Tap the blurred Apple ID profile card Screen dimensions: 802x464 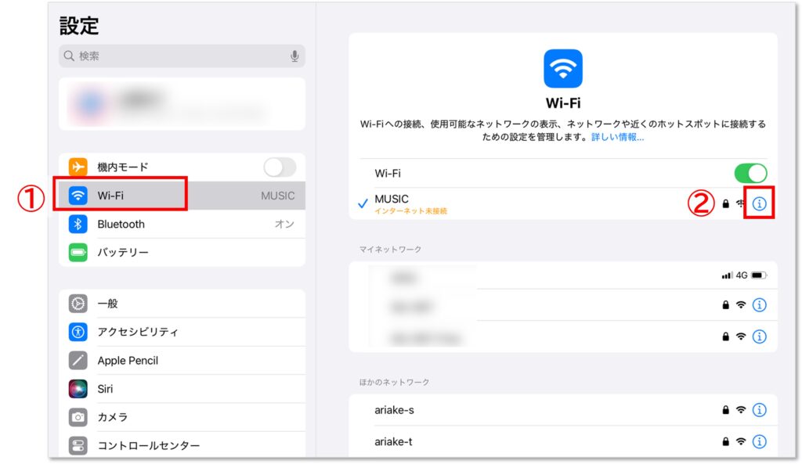[182, 103]
